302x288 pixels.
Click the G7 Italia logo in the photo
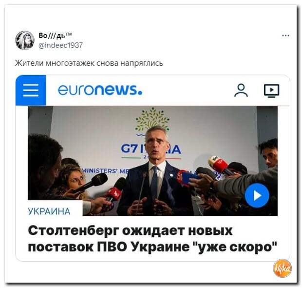[x=151, y=149]
